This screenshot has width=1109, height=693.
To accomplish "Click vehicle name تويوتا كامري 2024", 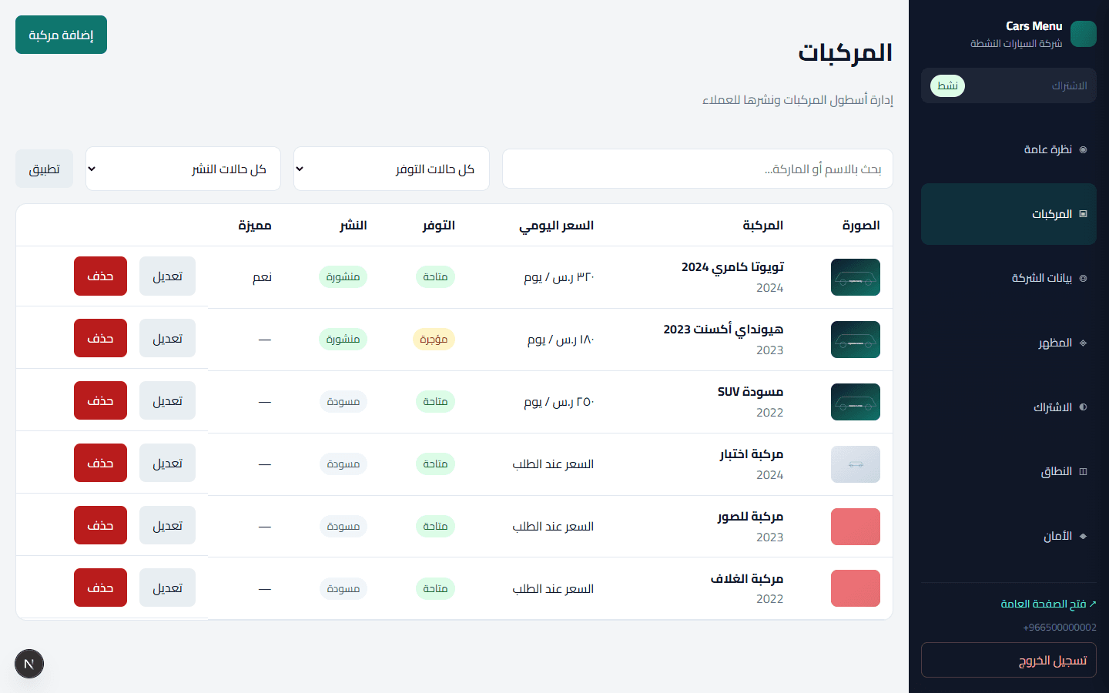I will (x=732, y=266).
